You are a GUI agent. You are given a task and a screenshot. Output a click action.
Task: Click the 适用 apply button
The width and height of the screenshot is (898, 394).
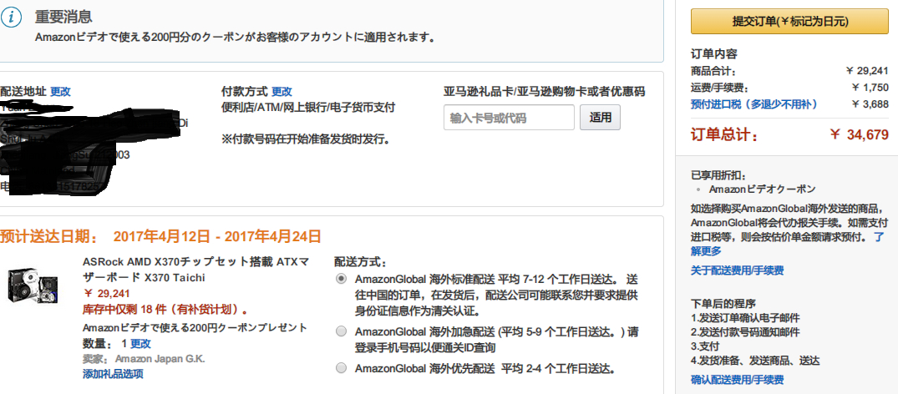tap(600, 118)
